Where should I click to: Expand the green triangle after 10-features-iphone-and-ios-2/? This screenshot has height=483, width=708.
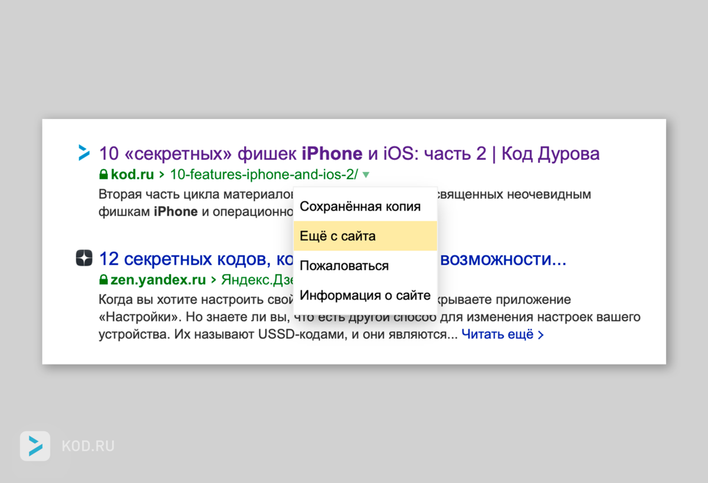coord(366,175)
